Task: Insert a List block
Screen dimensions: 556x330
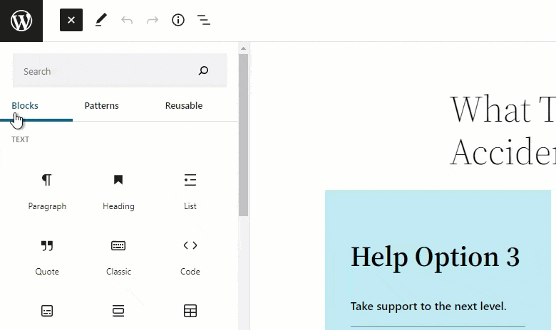Action: click(190, 191)
